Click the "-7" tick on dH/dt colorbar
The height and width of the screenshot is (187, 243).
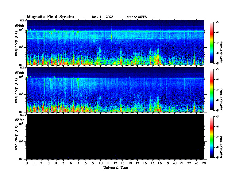[218, 43]
